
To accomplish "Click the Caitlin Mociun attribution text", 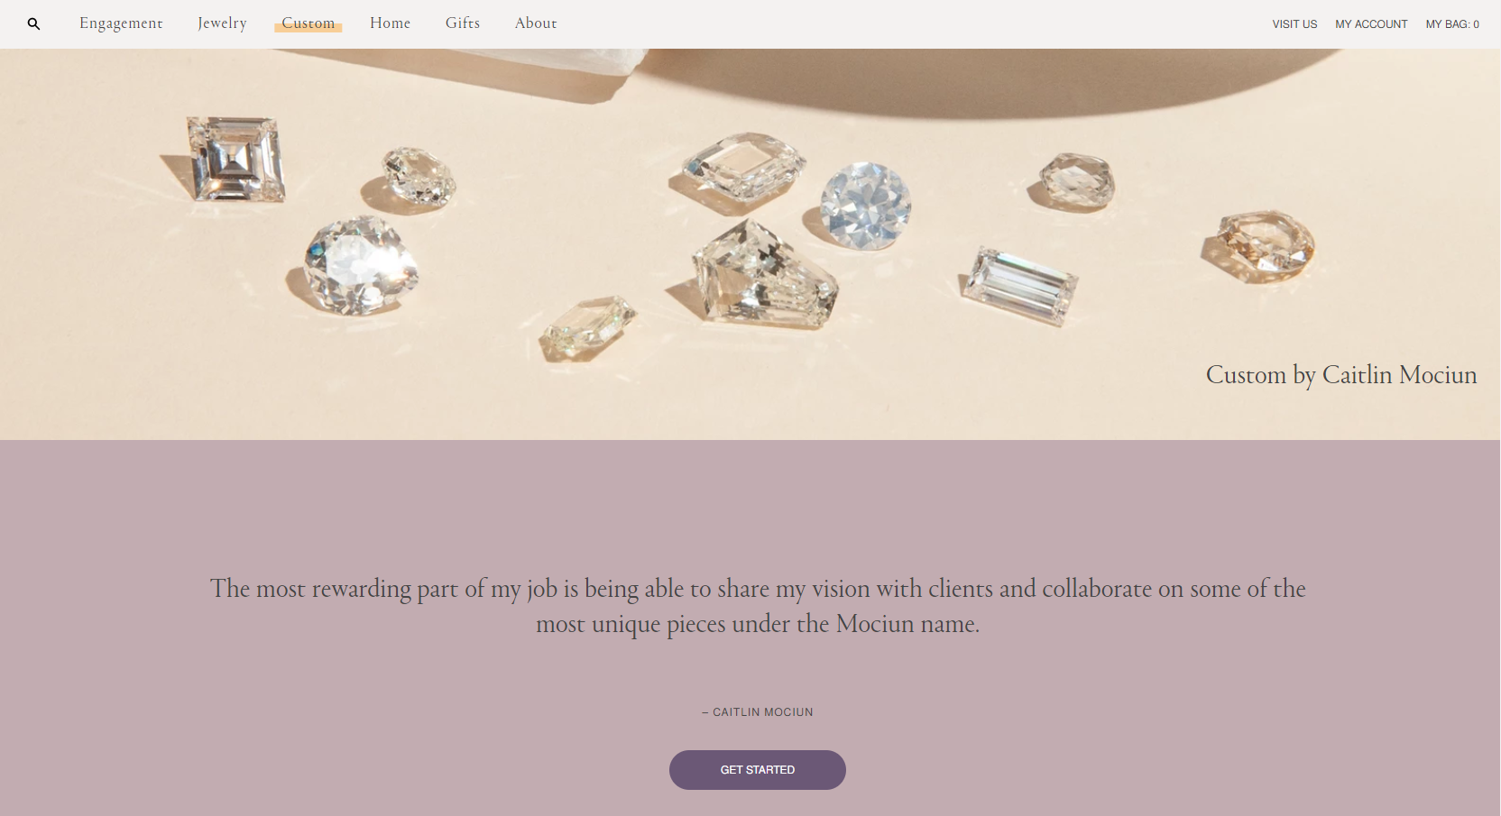I will (x=758, y=712).
